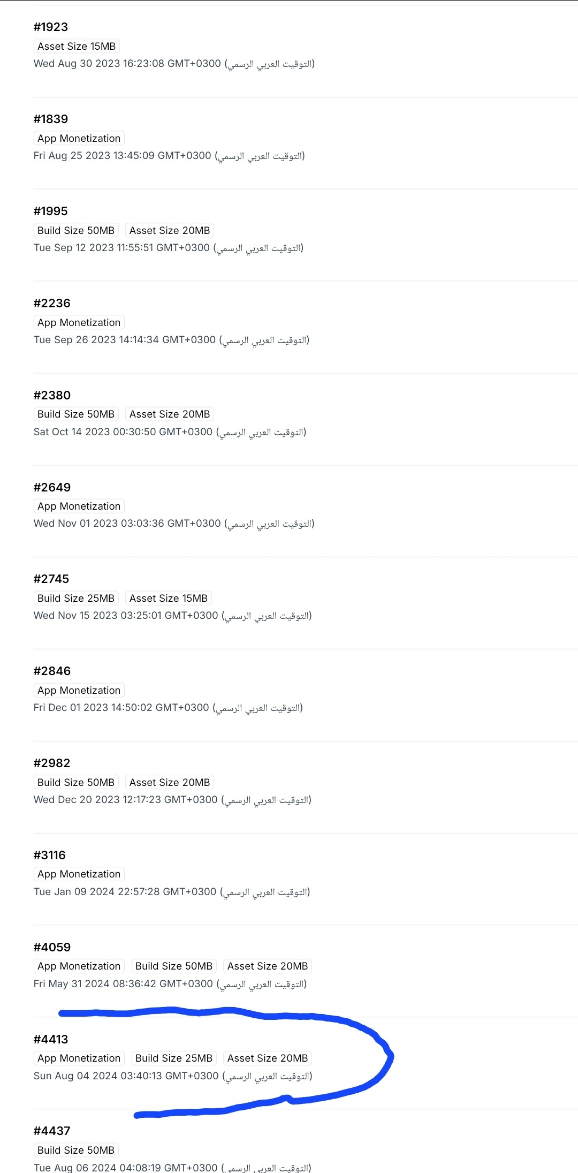The height and width of the screenshot is (1173, 578).
Task: Select Build Size 25MB tag under #4413
Action: pyautogui.click(x=174, y=1058)
